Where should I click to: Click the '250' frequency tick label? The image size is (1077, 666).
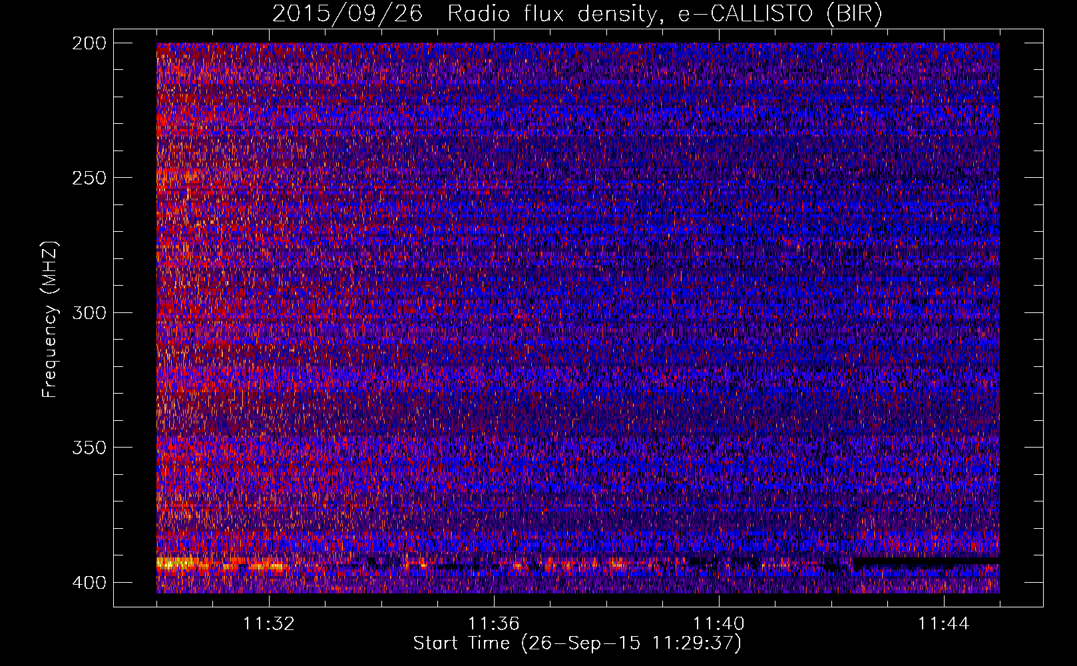(x=89, y=178)
